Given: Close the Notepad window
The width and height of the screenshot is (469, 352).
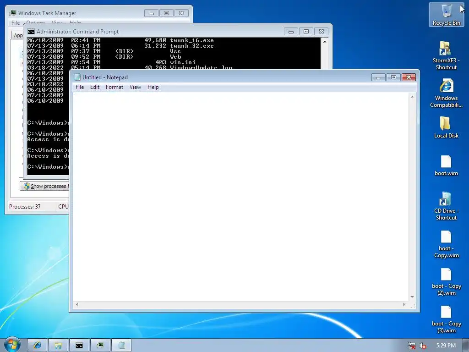Looking at the screenshot, I should (409, 77).
